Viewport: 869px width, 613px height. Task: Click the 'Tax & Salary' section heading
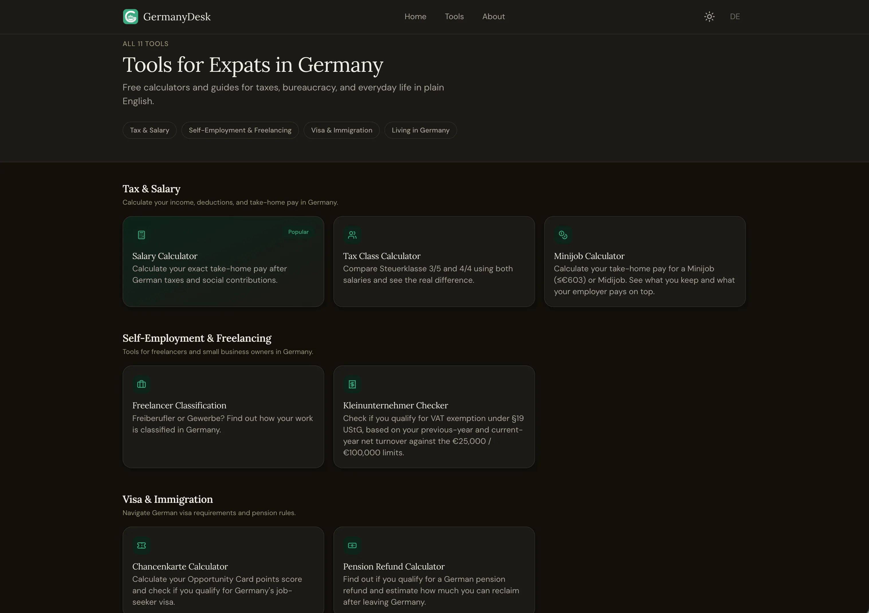point(152,189)
